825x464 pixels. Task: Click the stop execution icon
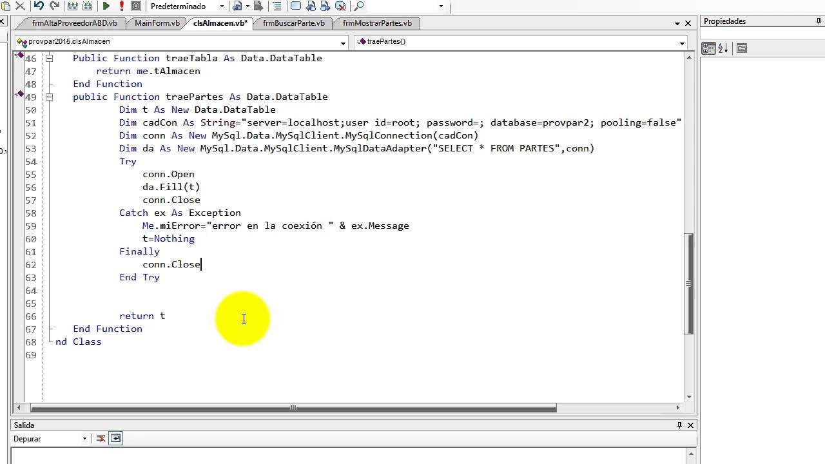coord(136,6)
